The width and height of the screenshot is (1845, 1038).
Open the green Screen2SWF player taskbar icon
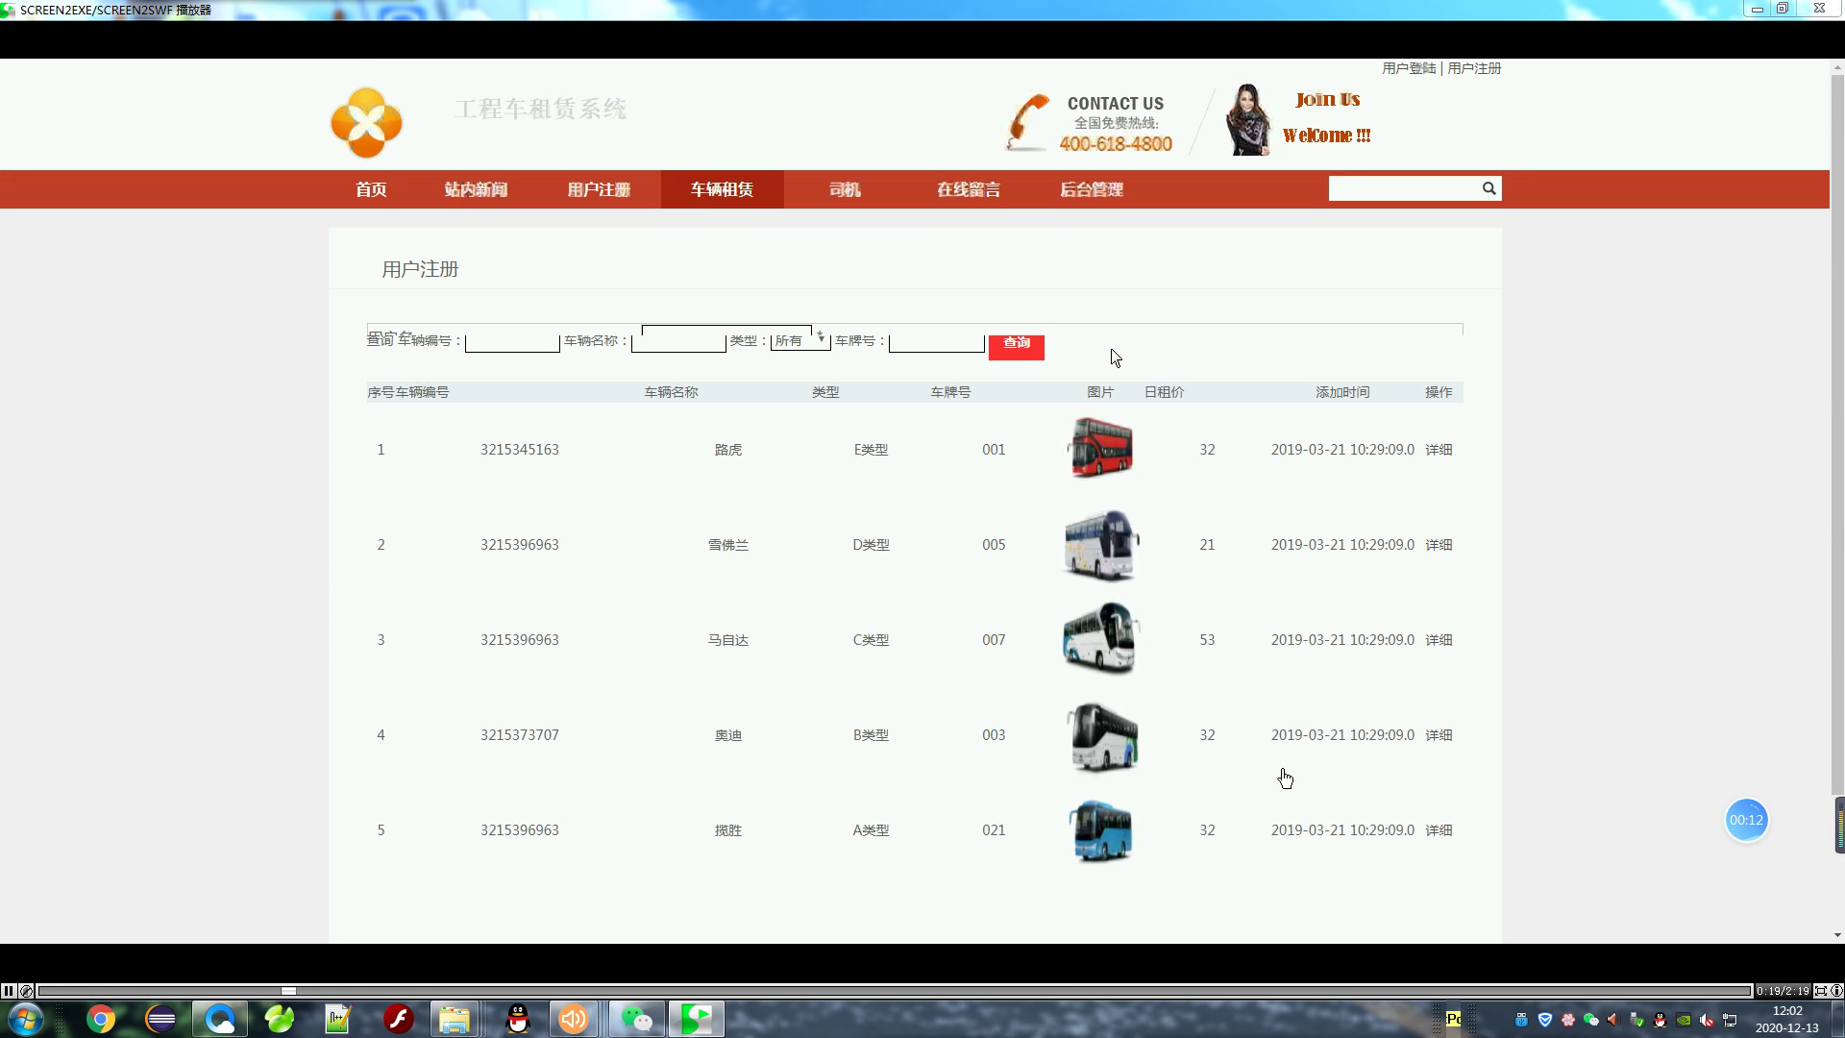(697, 1019)
